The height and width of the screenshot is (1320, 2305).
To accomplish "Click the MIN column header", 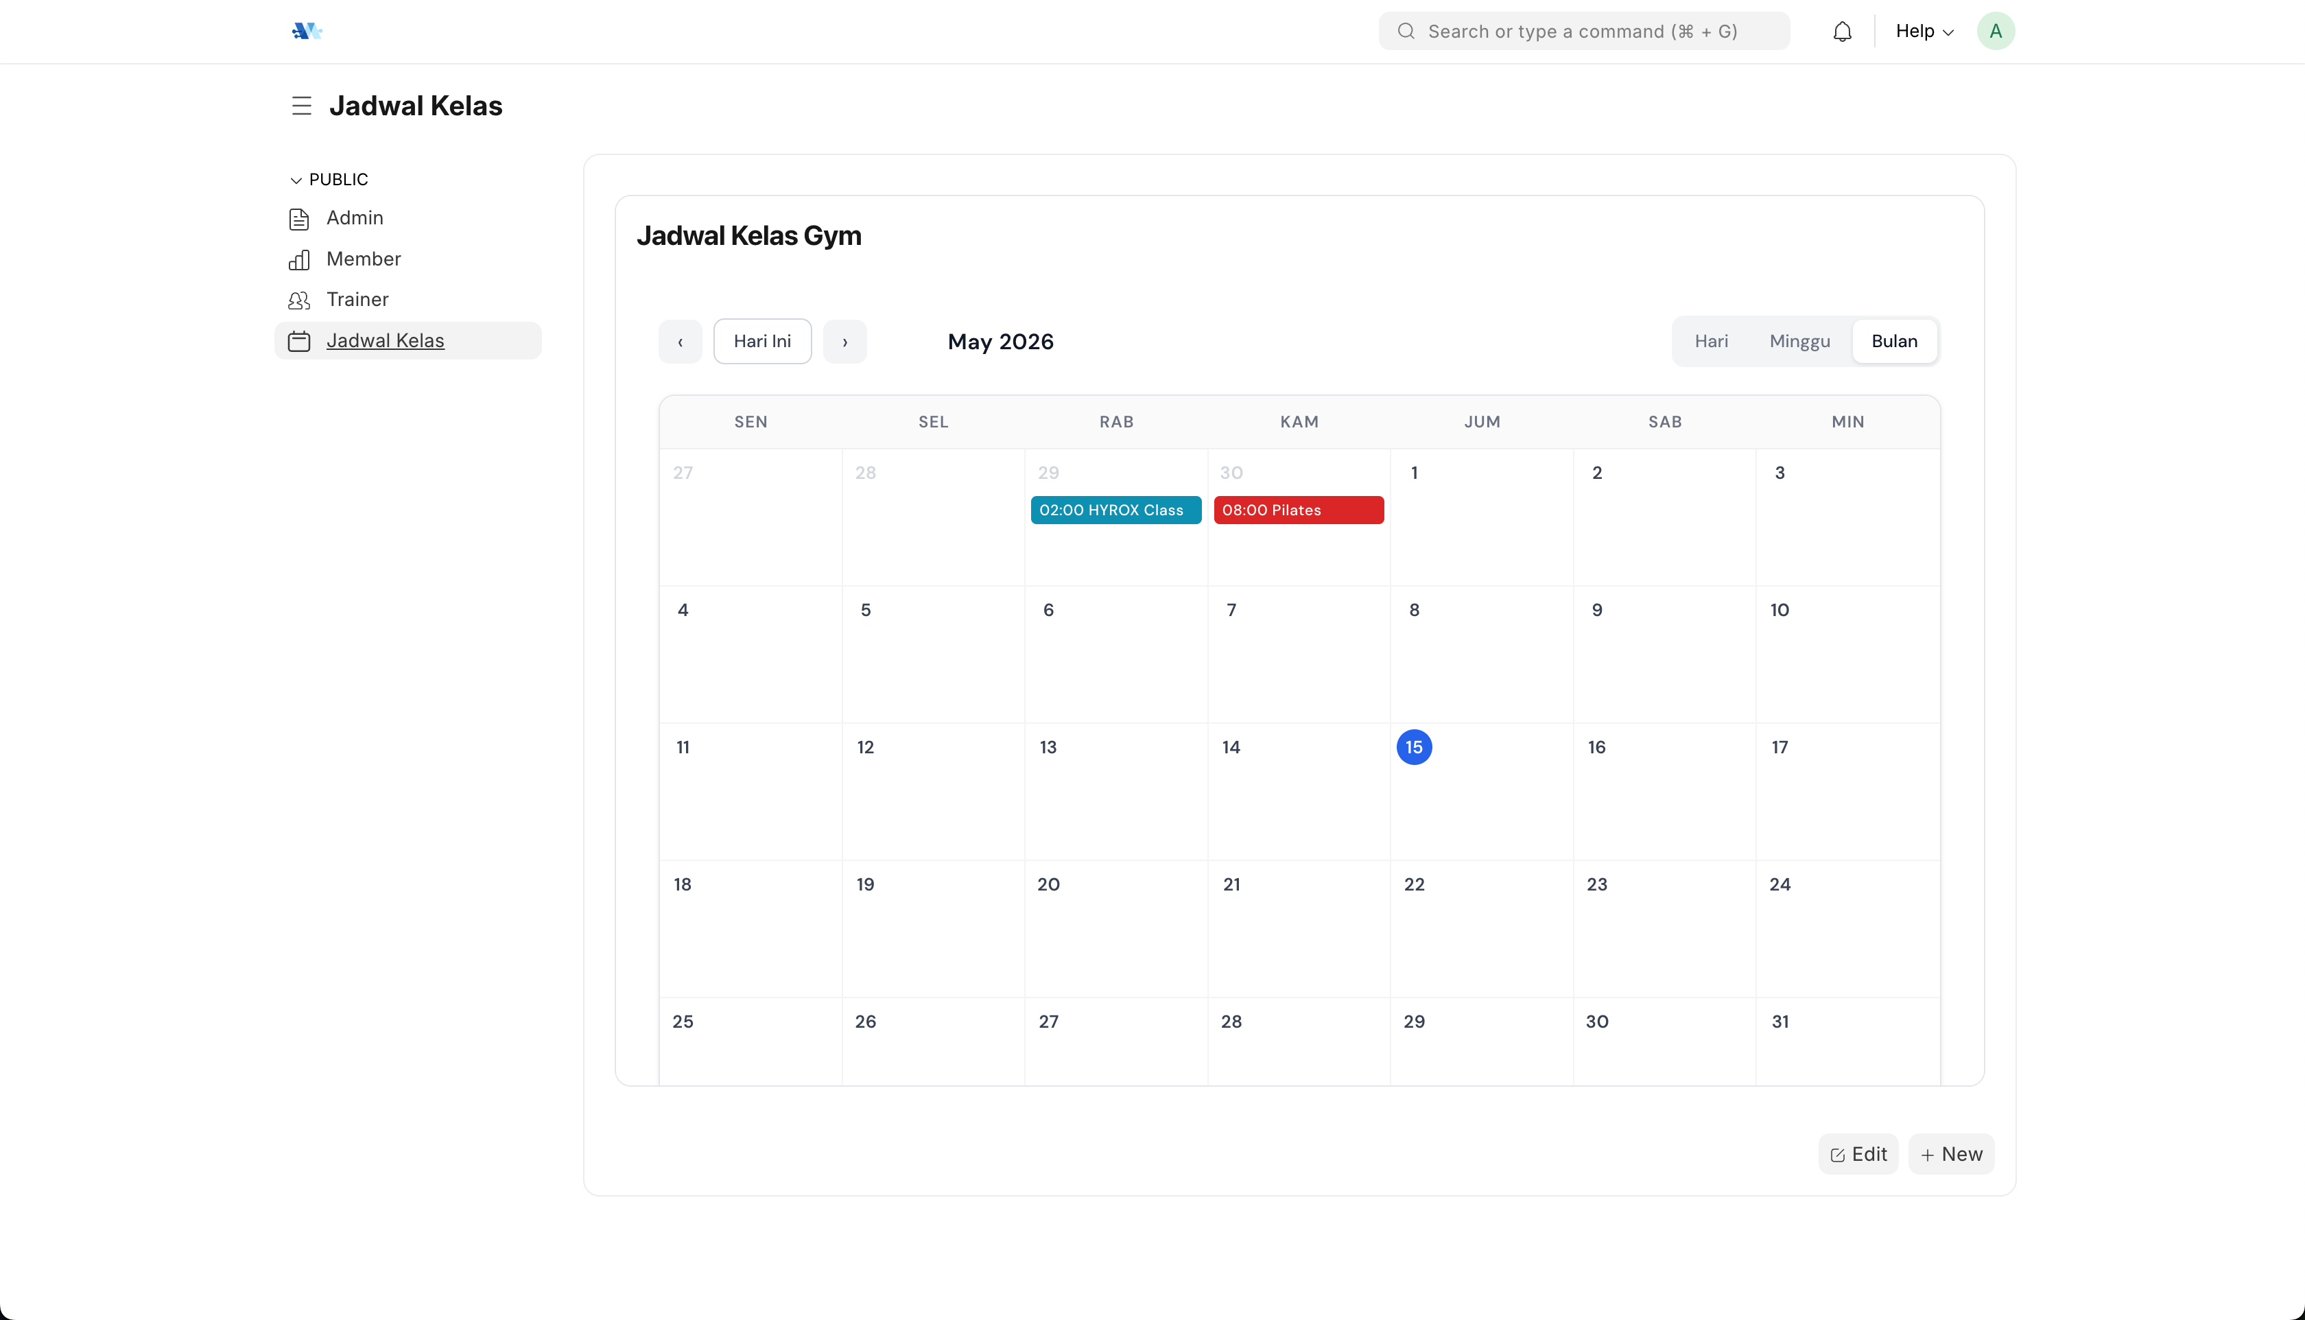I will pyautogui.click(x=1847, y=421).
